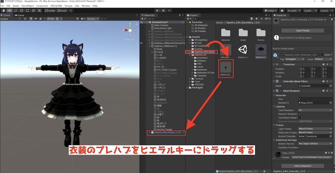
Task: Open the Collab button
Action: pyautogui.click(x=270, y=11)
